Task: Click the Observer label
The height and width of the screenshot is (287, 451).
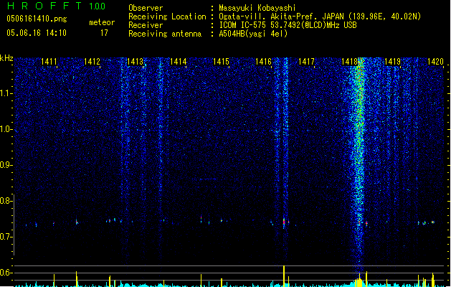Action: [146, 8]
